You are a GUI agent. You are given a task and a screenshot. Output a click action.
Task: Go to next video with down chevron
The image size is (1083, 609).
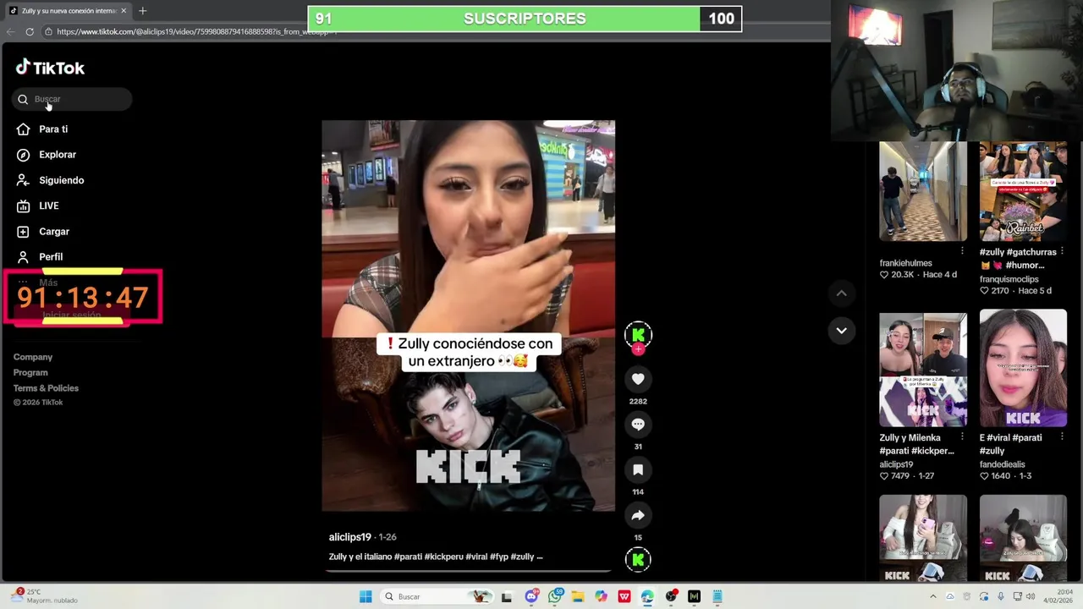tap(841, 331)
